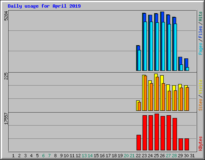The height and width of the screenshot is (160, 205).
Task: Click the 'Files' legend label
Action: 201,32
